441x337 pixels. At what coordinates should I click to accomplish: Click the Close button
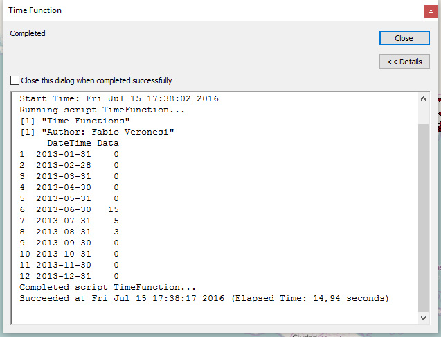point(404,38)
